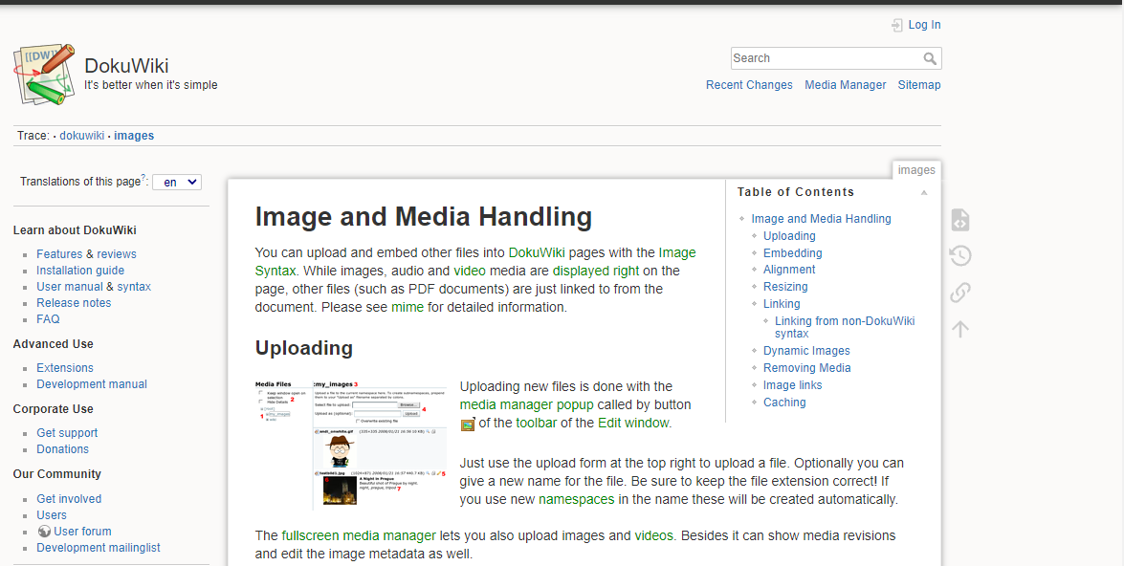This screenshot has width=1124, height=566.
Task: Select the Log In icon
Action: coord(896,25)
